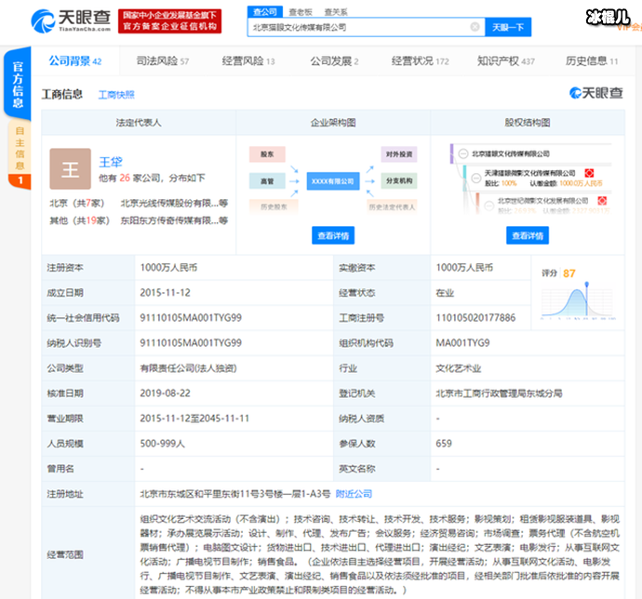Click the 文化艺术业 industry value

pos(458,368)
